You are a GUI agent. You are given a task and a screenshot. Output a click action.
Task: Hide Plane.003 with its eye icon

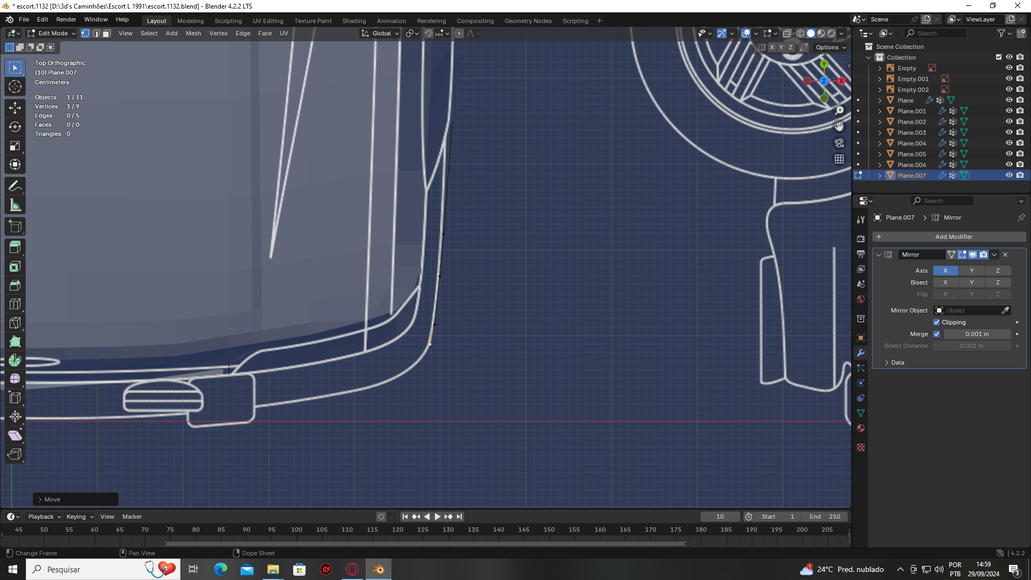click(x=1009, y=132)
